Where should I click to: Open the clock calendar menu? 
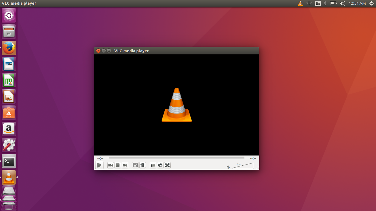357,3
